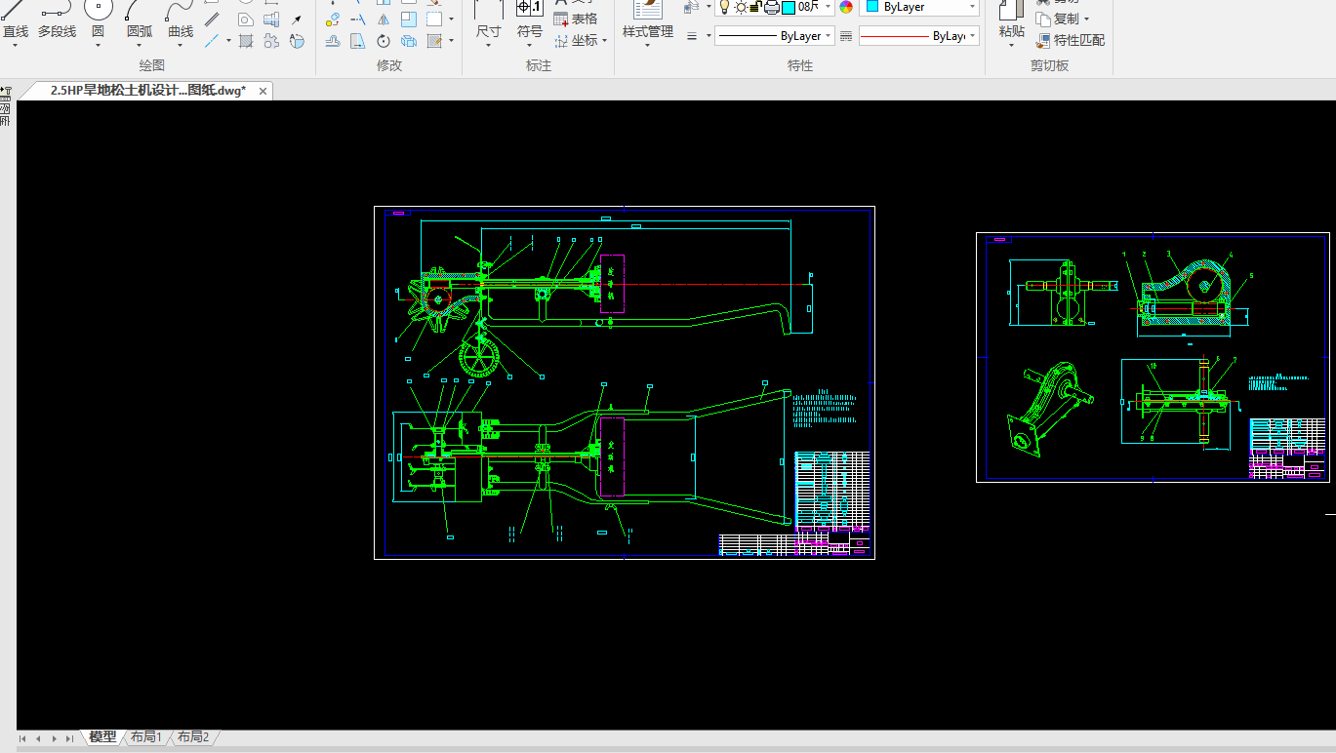Click the double-line (multiline) draw icon
The width and height of the screenshot is (1336, 753).
pos(213,20)
